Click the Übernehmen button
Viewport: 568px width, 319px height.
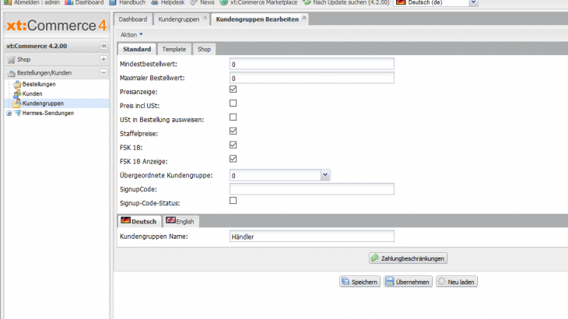(408, 282)
